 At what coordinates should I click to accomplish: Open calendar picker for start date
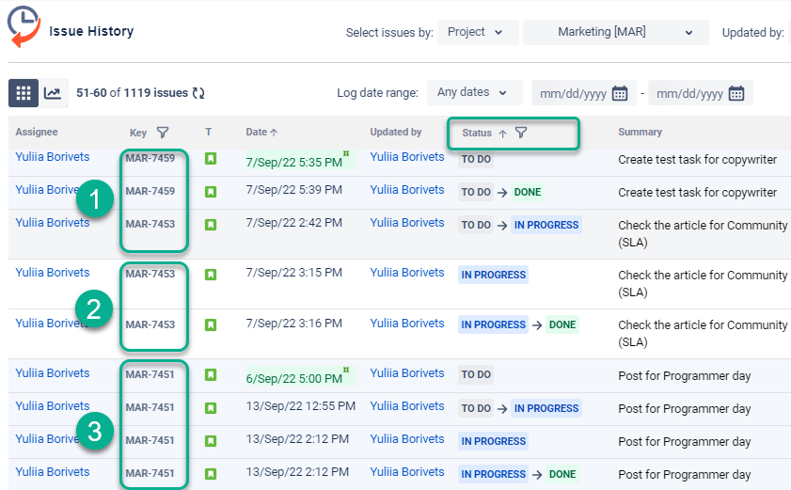[x=620, y=93]
